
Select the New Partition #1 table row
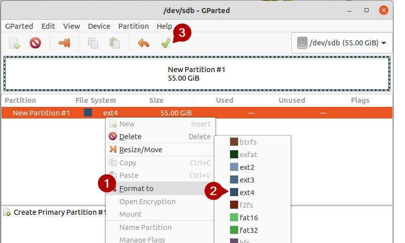click(197, 113)
